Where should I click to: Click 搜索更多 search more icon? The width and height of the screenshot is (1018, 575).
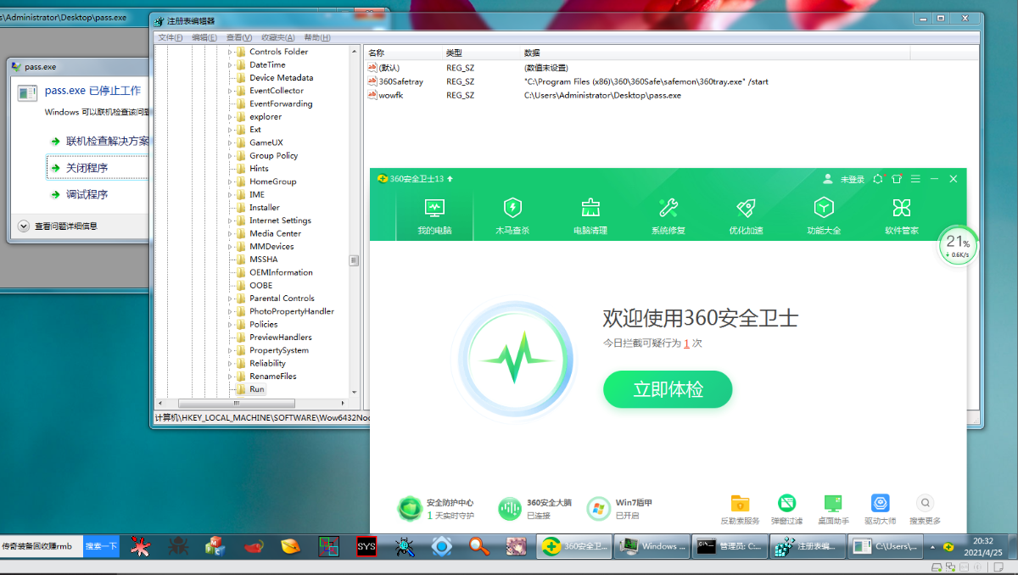(925, 510)
